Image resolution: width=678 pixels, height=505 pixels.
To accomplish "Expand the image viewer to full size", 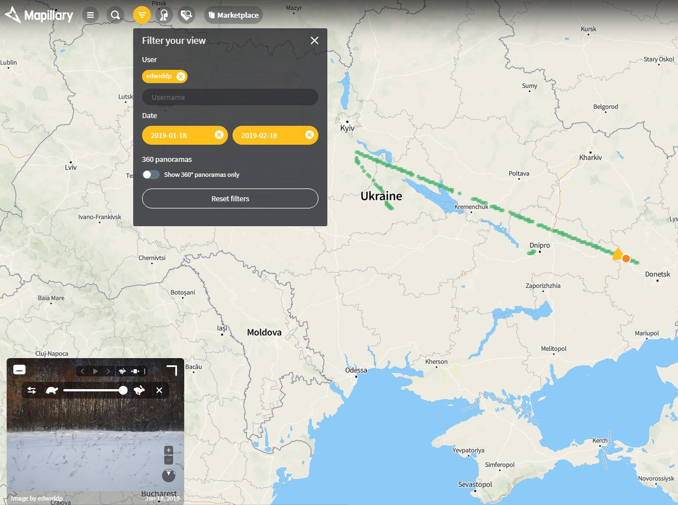I will [x=171, y=370].
